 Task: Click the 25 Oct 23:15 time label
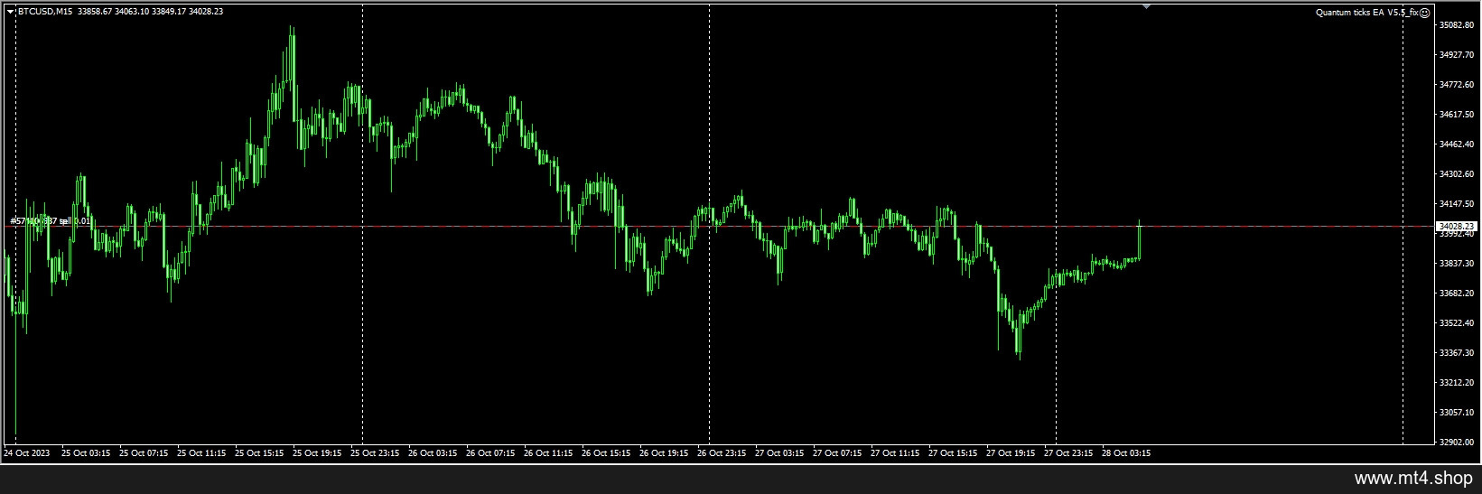coord(375,452)
